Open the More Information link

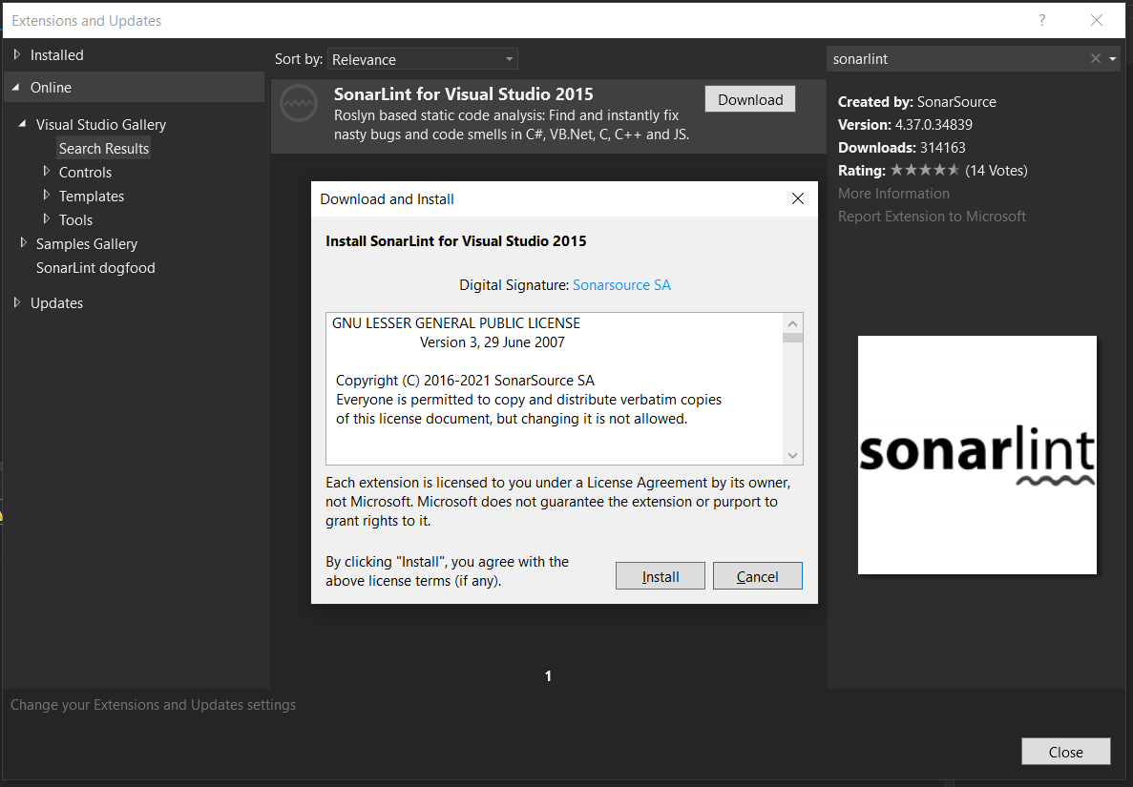(x=893, y=194)
